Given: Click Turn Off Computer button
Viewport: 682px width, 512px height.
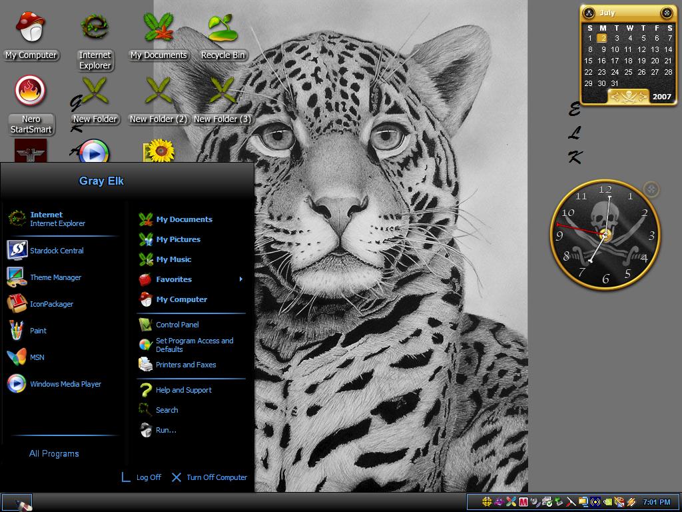Looking at the screenshot, I should click(209, 477).
